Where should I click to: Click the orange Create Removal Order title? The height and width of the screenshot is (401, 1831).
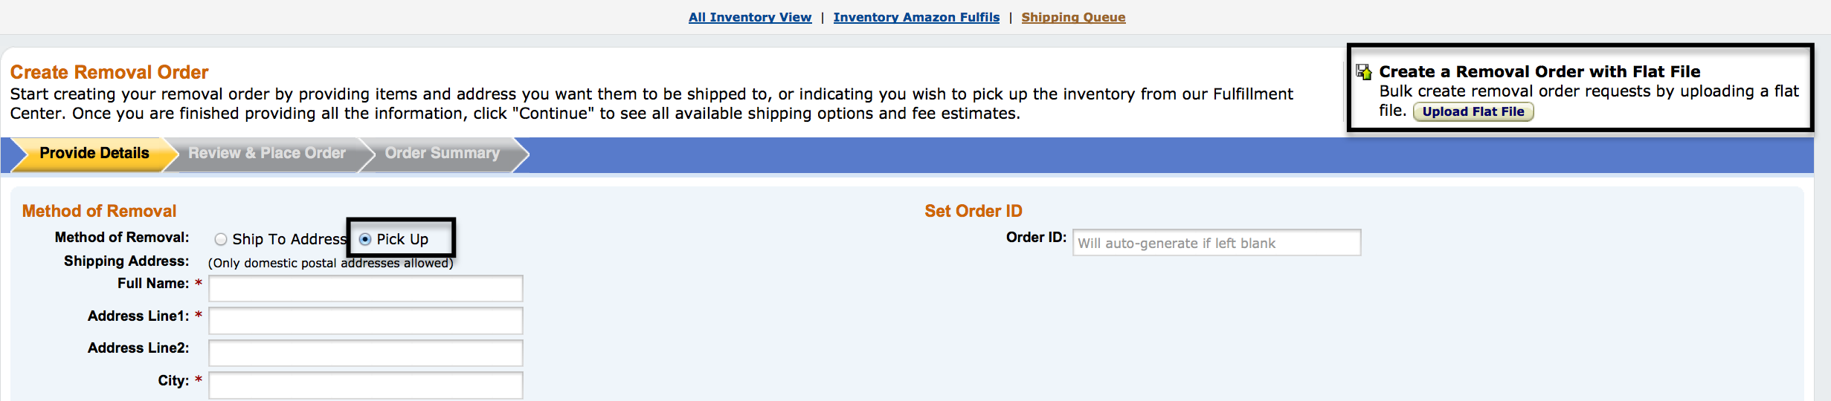point(109,72)
